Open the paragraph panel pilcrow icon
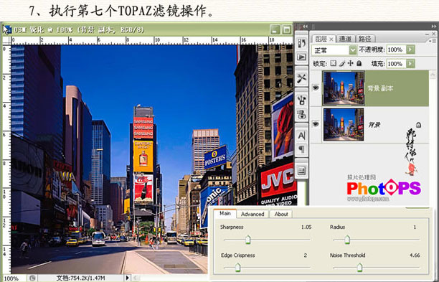The width and height of the screenshot is (439, 282). click(x=301, y=149)
